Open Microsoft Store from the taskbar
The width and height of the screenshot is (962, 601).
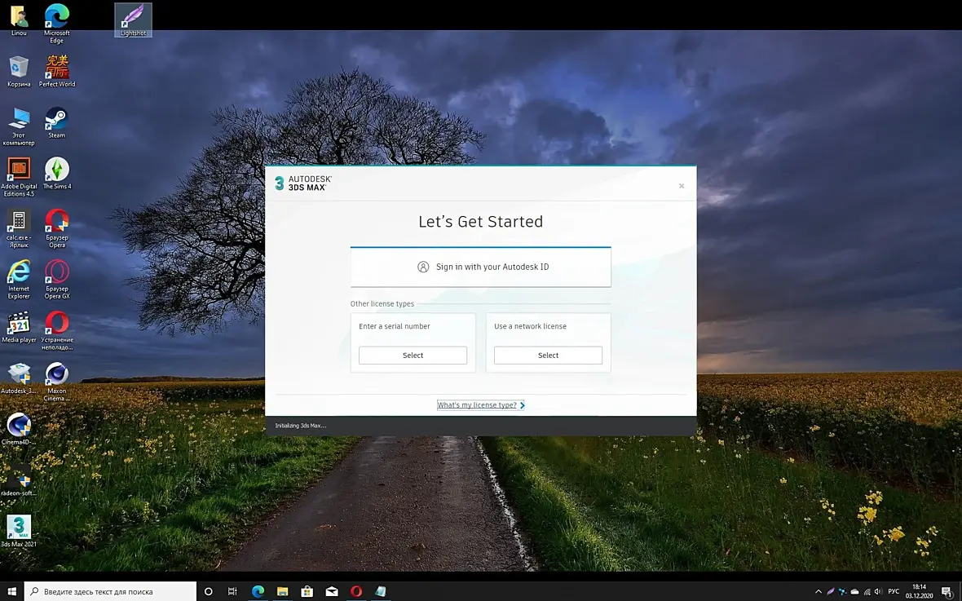click(x=307, y=591)
